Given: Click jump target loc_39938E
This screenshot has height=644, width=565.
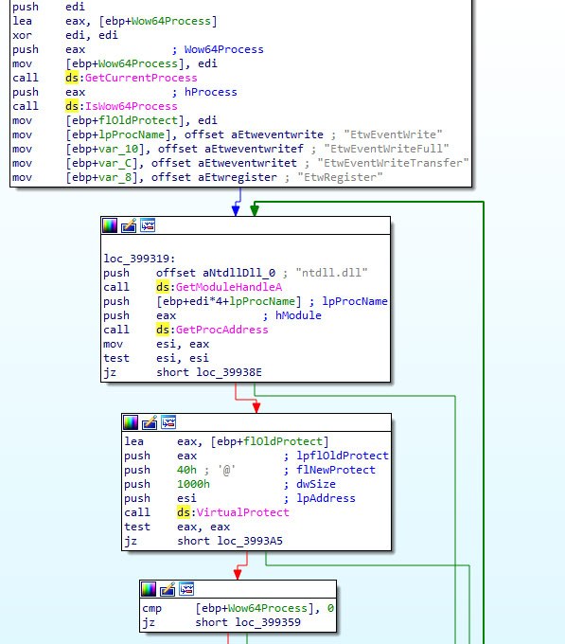Looking at the screenshot, I should (229, 372).
